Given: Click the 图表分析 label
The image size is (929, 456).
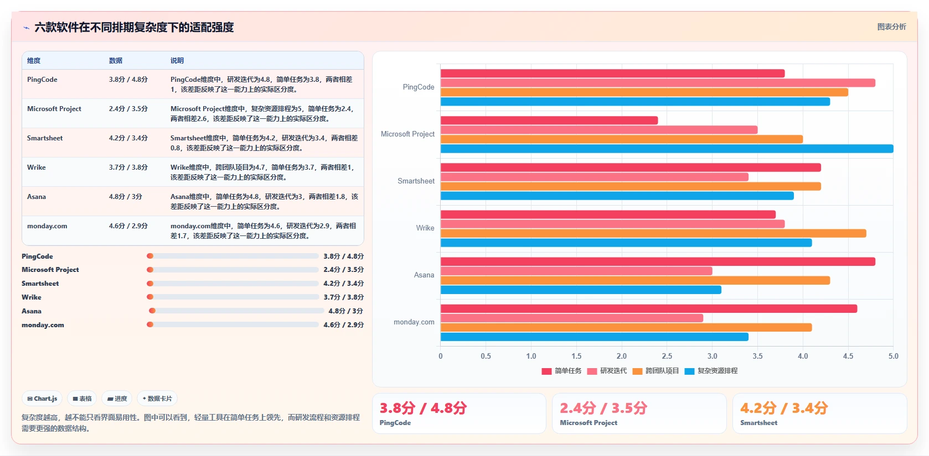Looking at the screenshot, I should tap(891, 27).
